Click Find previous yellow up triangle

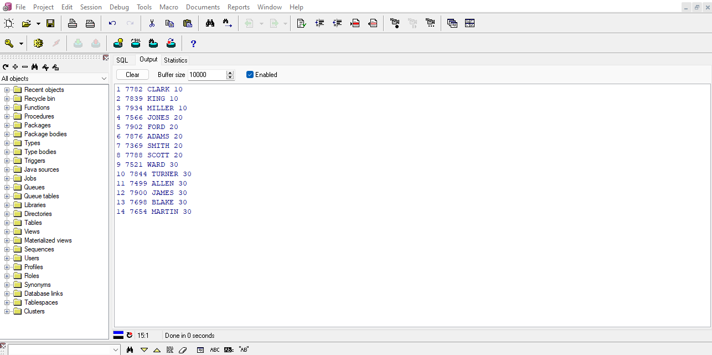pyautogui.click(x=157, y=350)
